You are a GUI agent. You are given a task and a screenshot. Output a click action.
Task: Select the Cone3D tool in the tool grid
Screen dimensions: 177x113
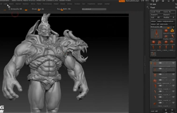coord(172,42)
